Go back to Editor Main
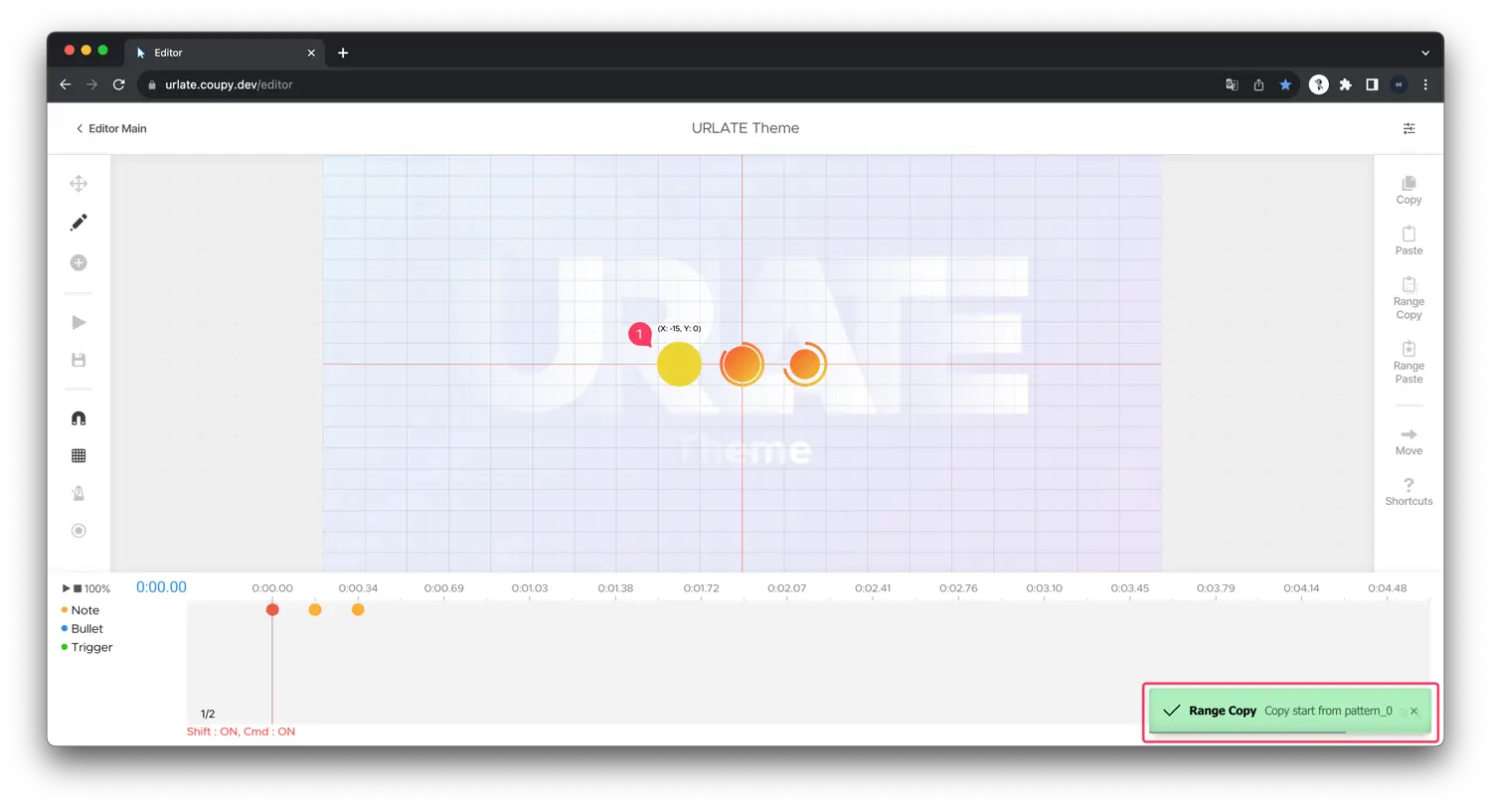This screenshot has height=808, width=1491. [111, 128]
